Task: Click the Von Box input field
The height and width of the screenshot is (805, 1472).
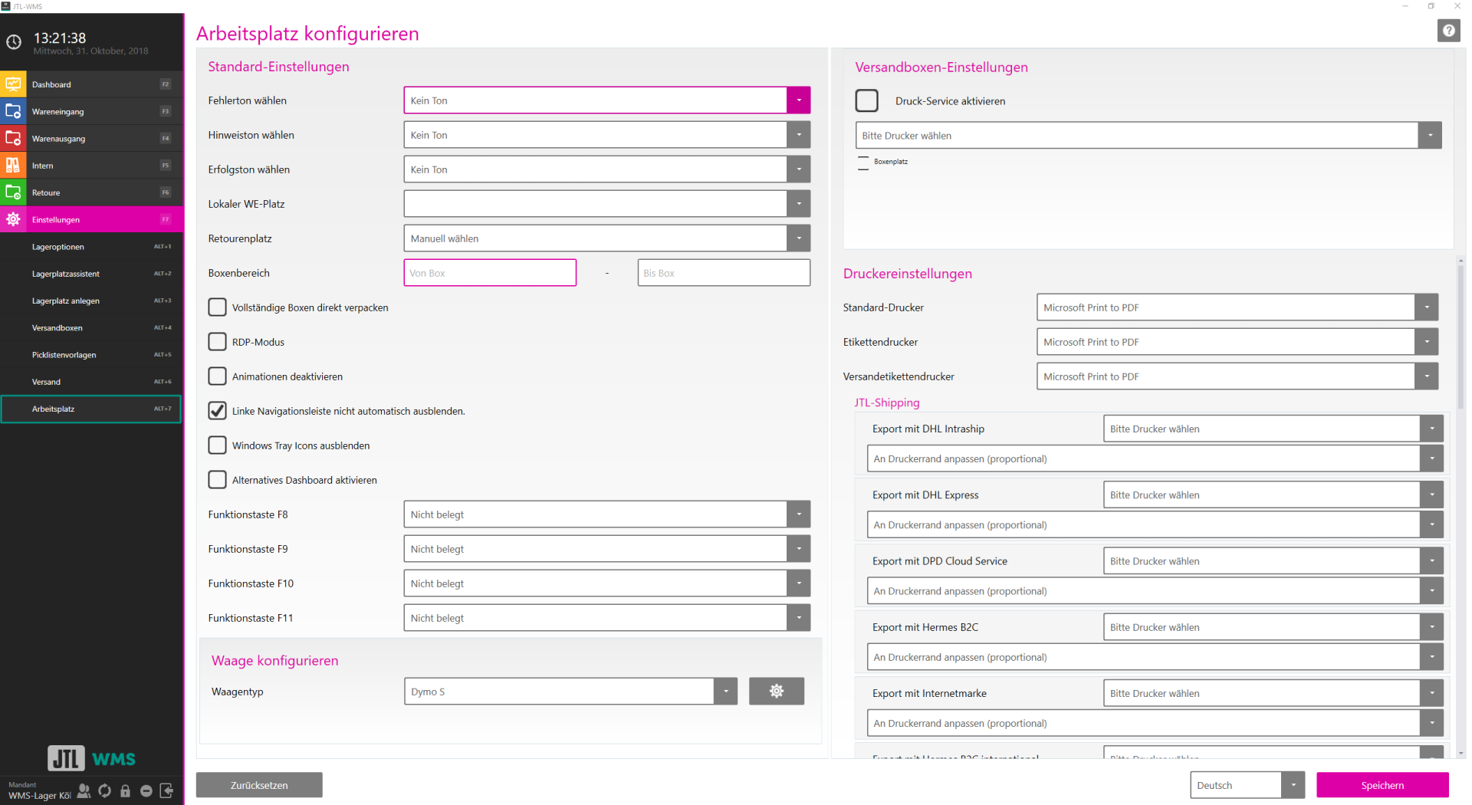Action: 490,273
